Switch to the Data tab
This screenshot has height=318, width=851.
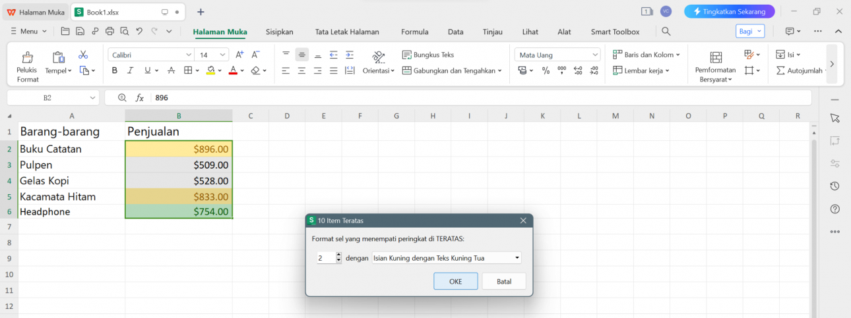pyautogui.click(x=455, y=32)
